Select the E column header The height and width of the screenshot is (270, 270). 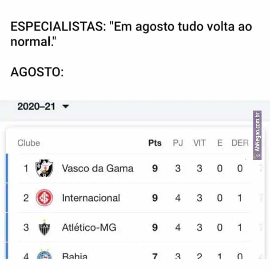219,143
